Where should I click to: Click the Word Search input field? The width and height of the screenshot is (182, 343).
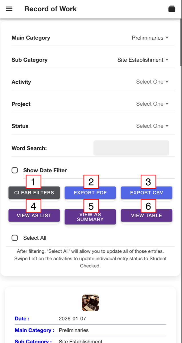click(x=131, y=148)
